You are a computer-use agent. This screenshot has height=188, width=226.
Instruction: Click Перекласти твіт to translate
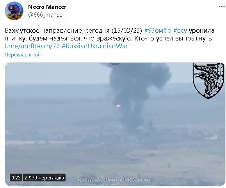(23, 55)
